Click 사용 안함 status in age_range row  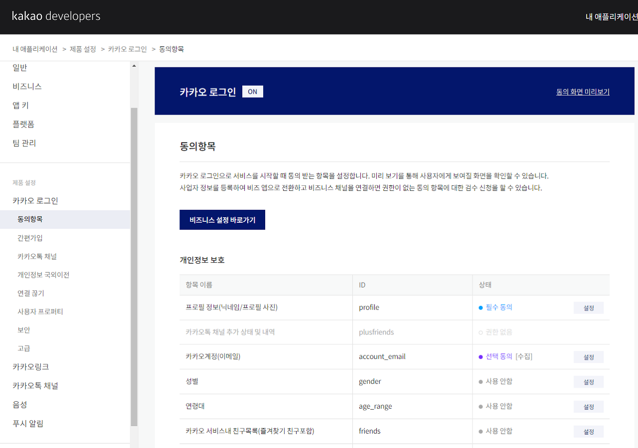pos(499,406)
